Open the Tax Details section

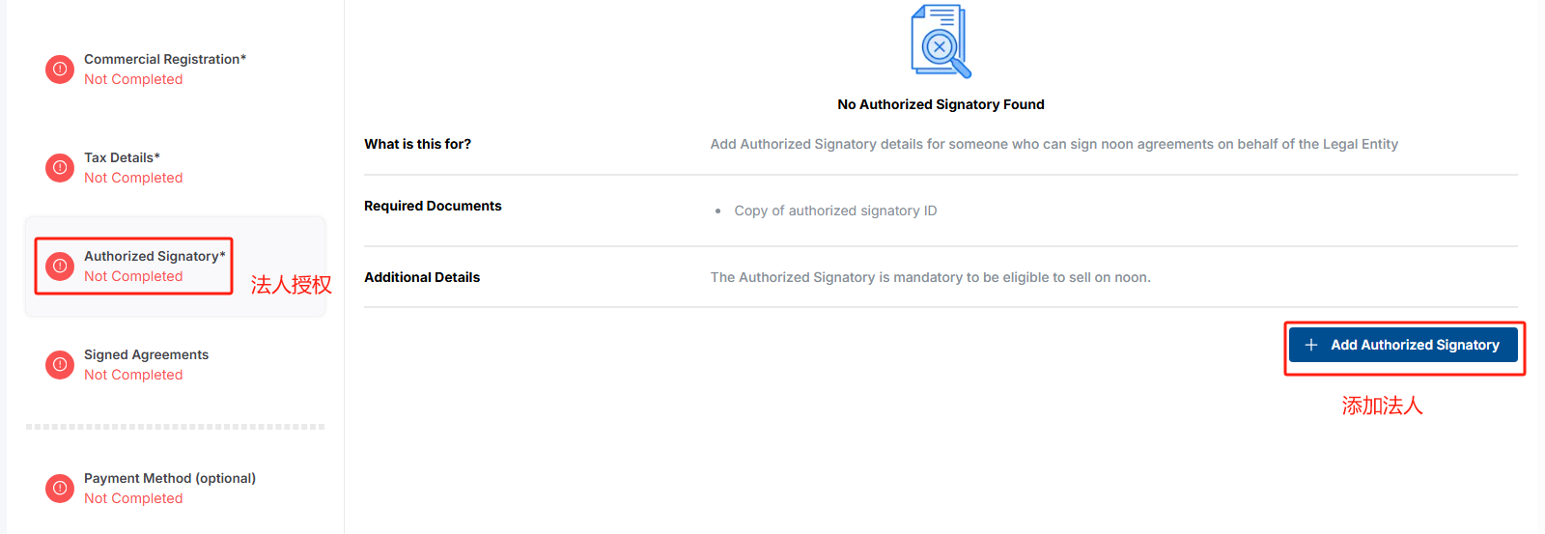click(x=122, y=157)
